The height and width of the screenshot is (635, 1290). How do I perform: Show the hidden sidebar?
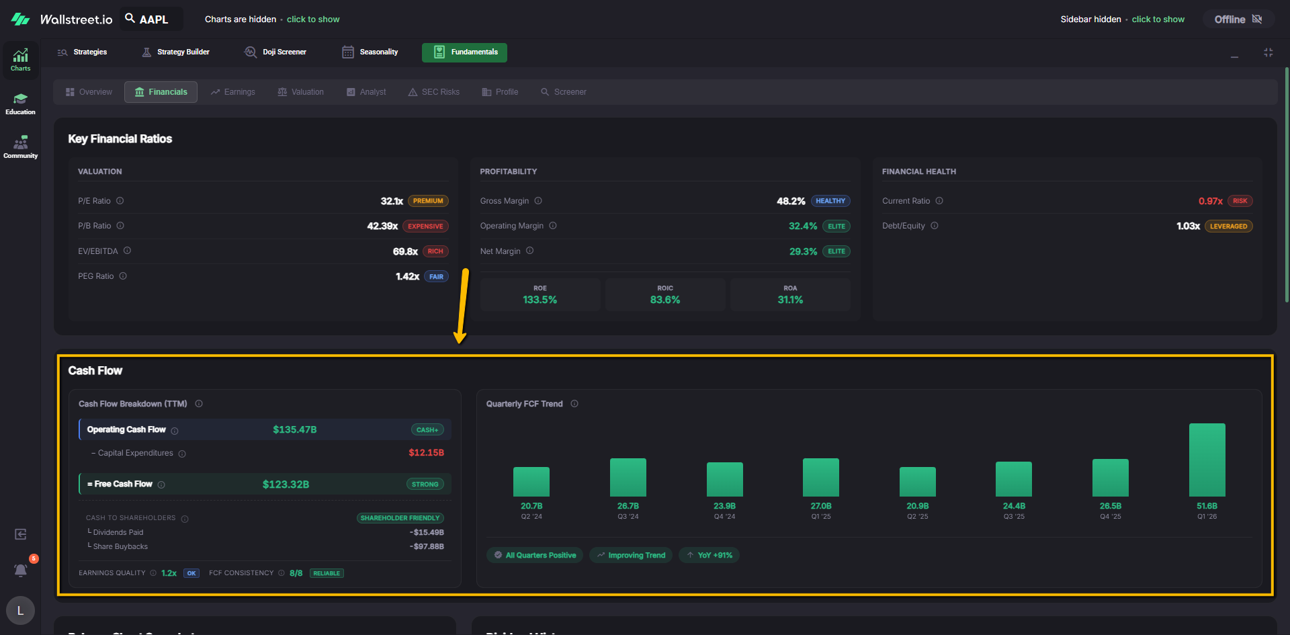coord(1158,19)
